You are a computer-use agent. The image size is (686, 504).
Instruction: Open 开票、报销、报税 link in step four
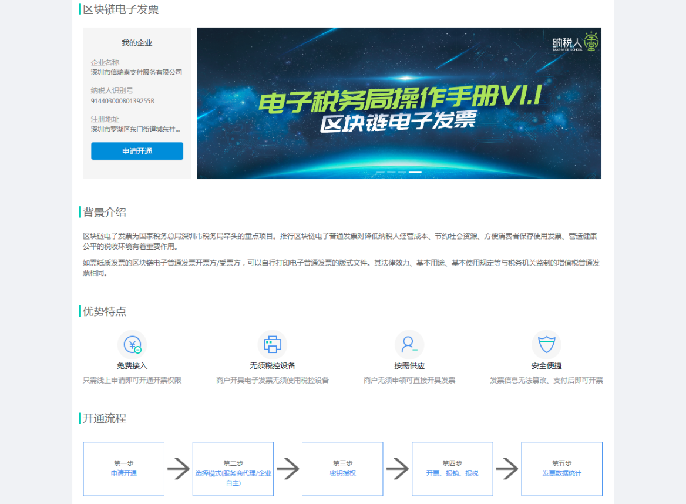pos(452,473)
